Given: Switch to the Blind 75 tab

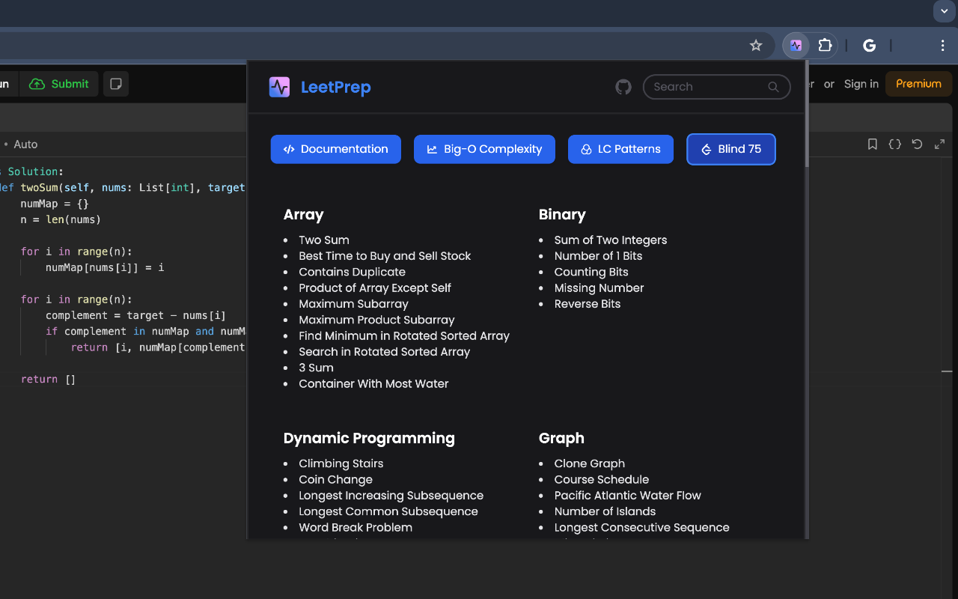Looking at the screenshot, I should (x=730, y=149).
